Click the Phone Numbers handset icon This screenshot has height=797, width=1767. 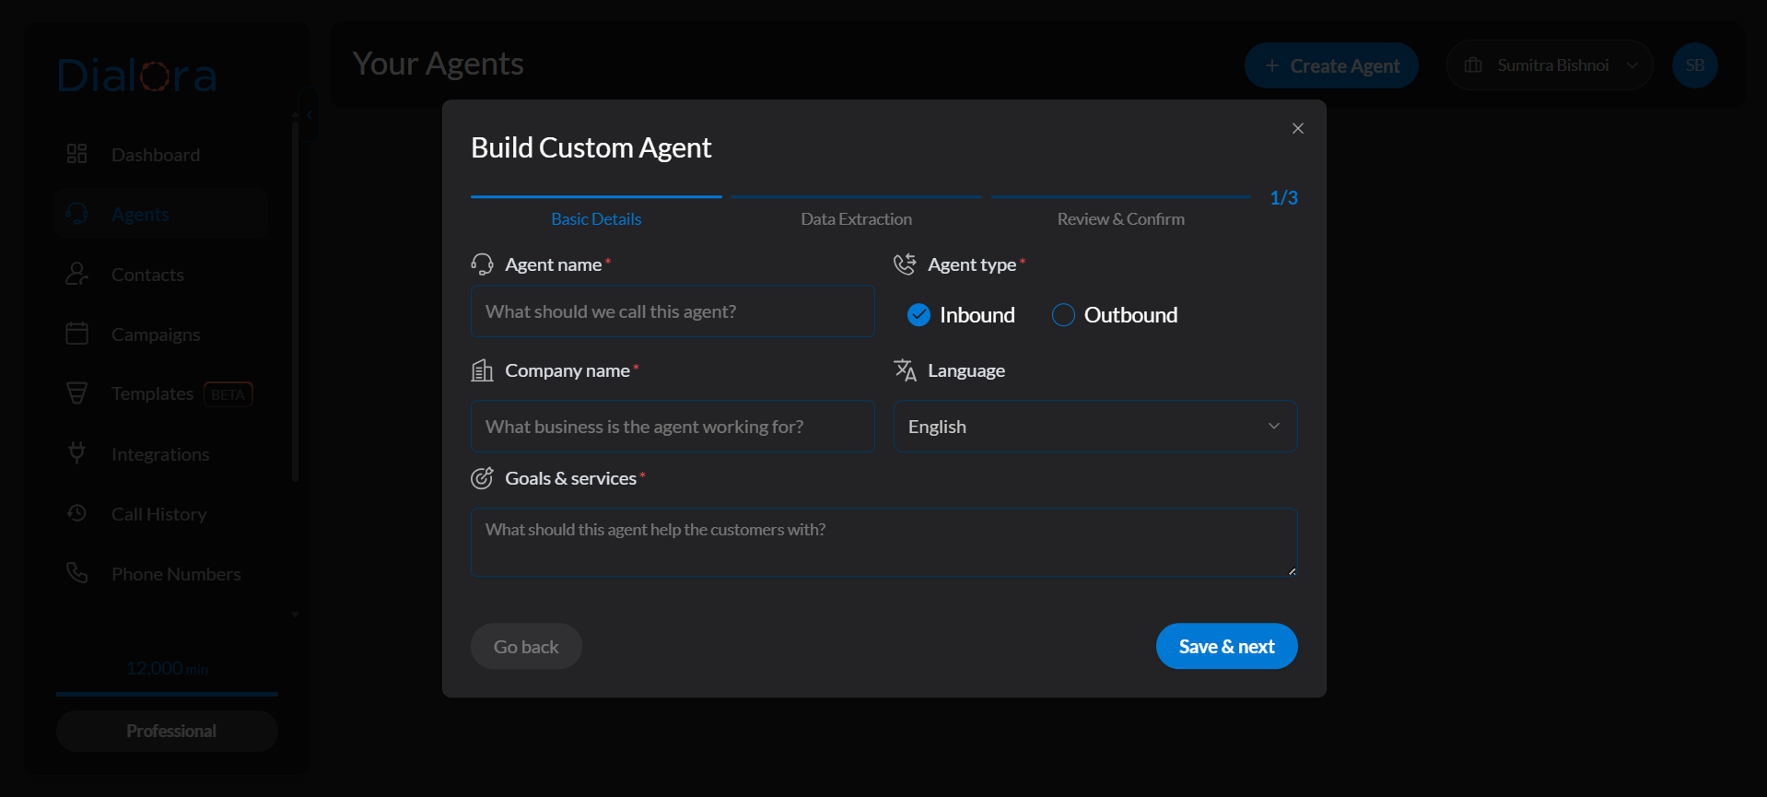point(77,573)
